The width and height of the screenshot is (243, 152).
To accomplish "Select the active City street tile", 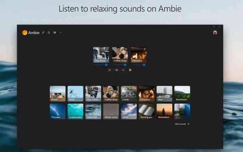I will 101,54.
